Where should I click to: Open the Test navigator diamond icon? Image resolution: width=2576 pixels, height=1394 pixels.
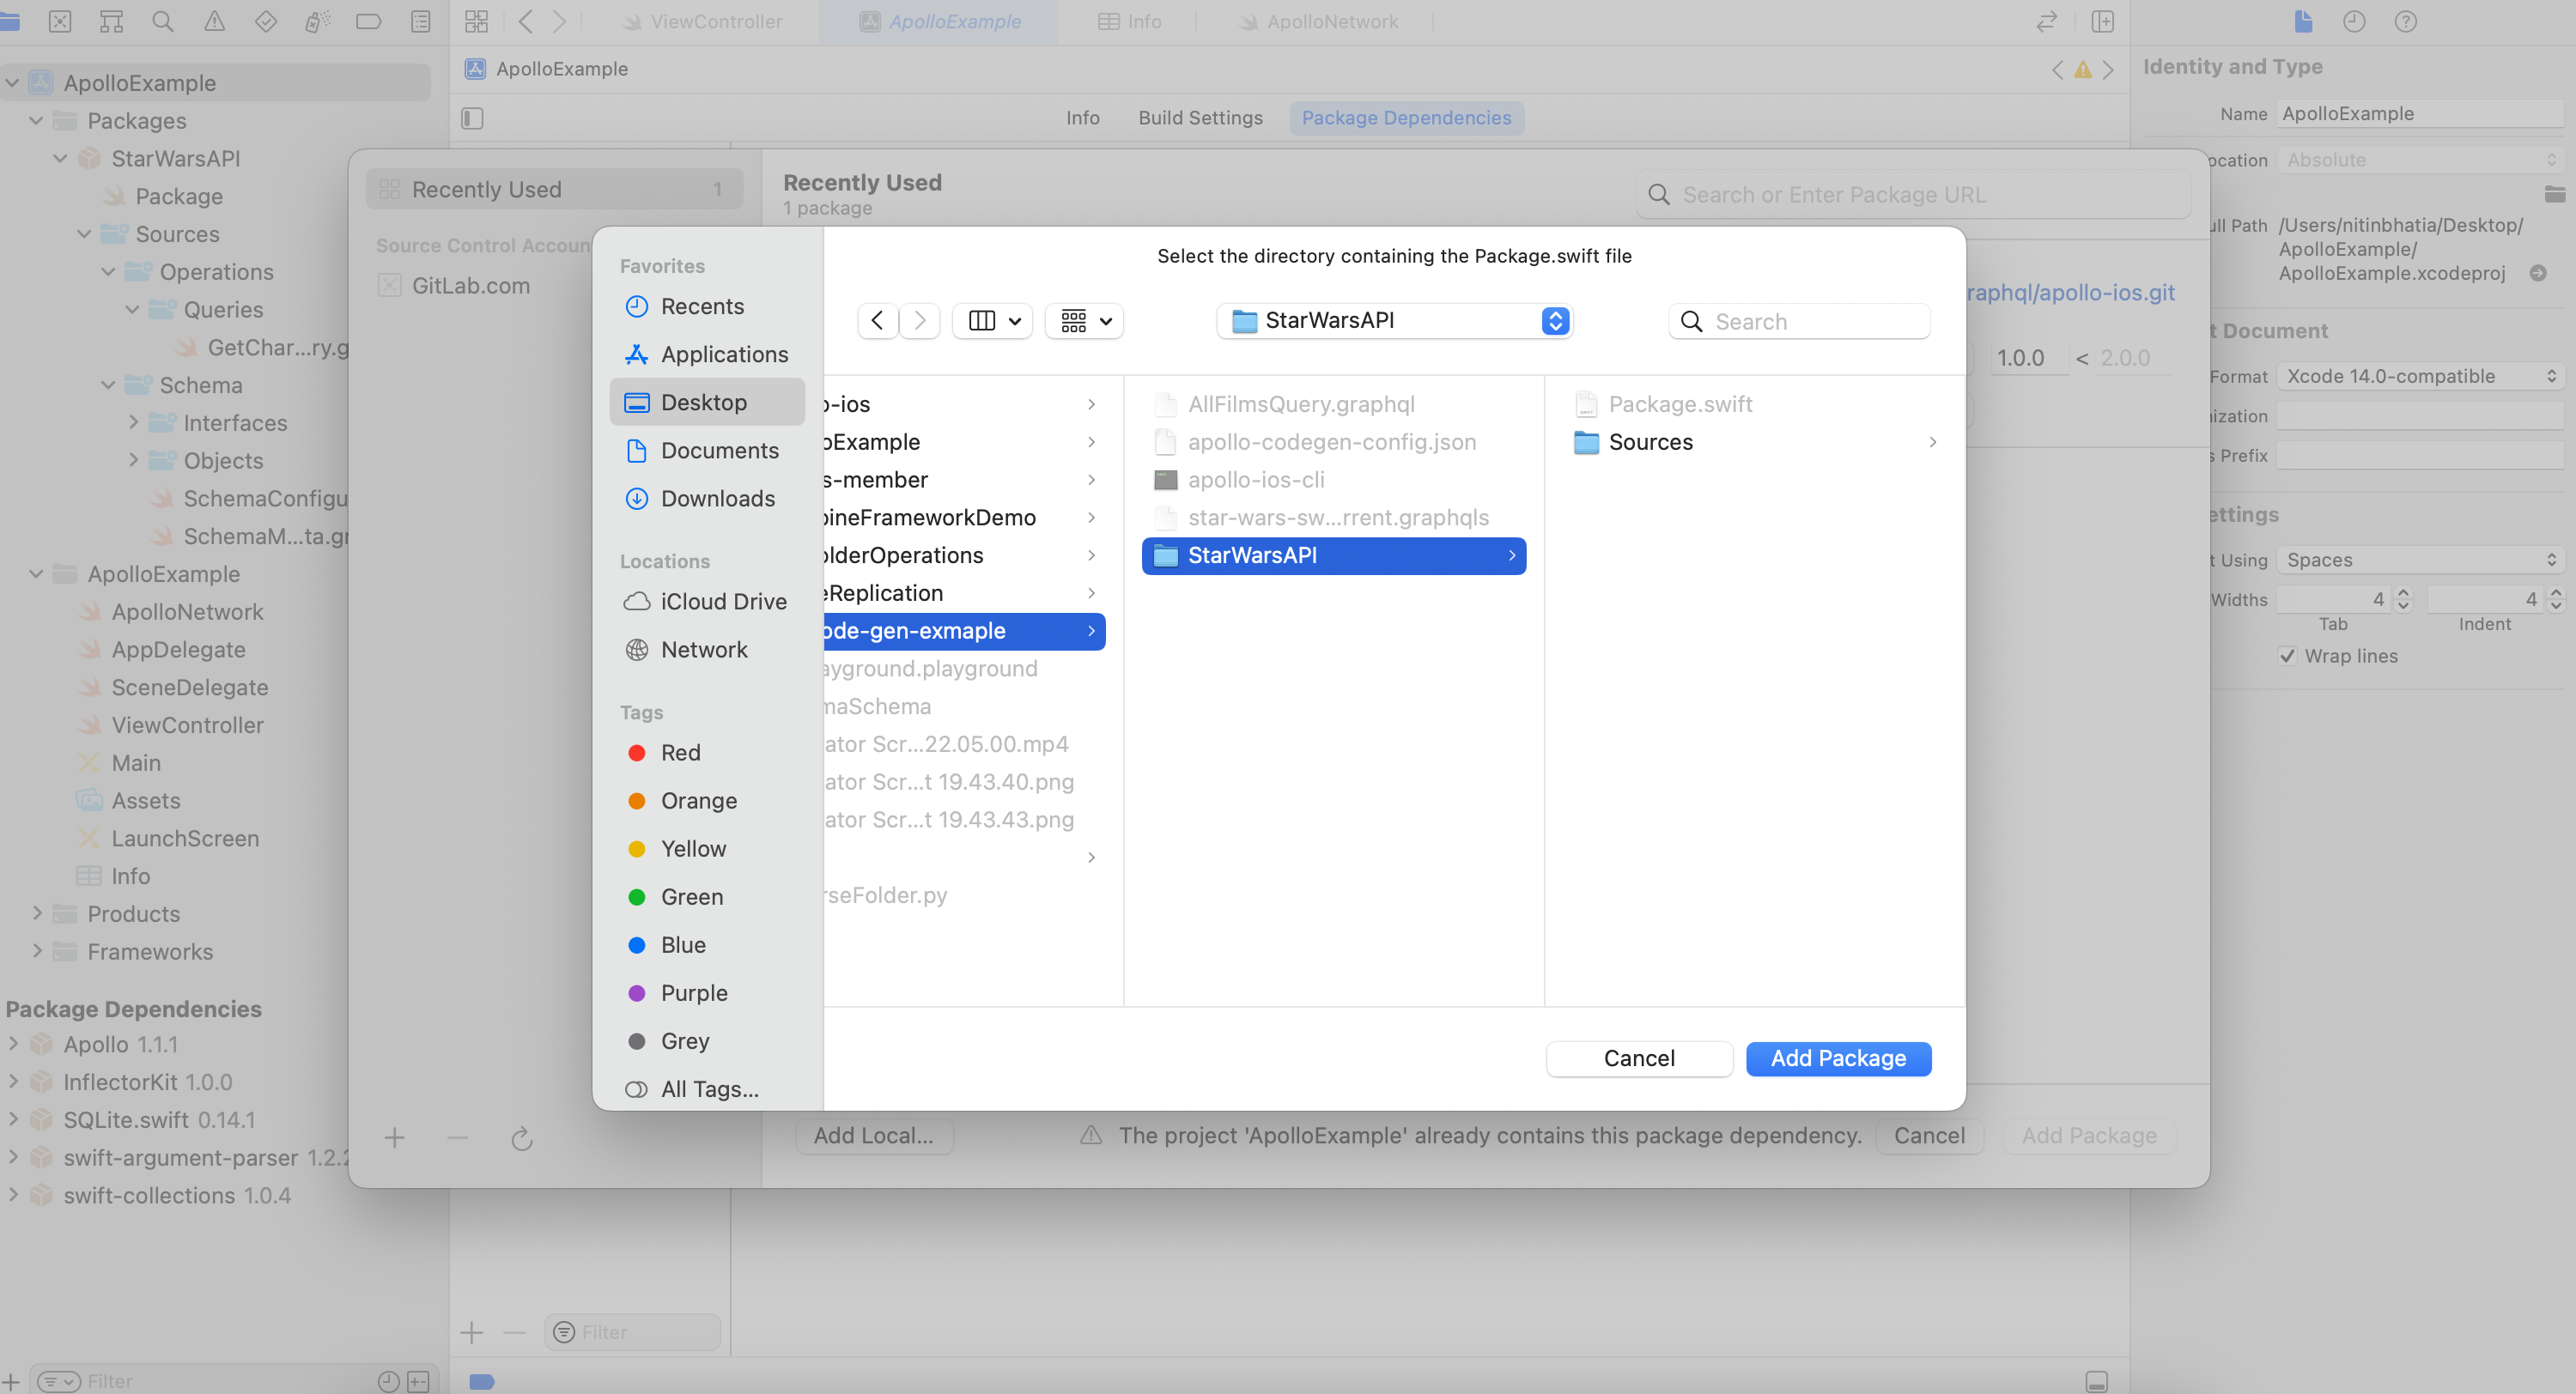tap(265, 21)
